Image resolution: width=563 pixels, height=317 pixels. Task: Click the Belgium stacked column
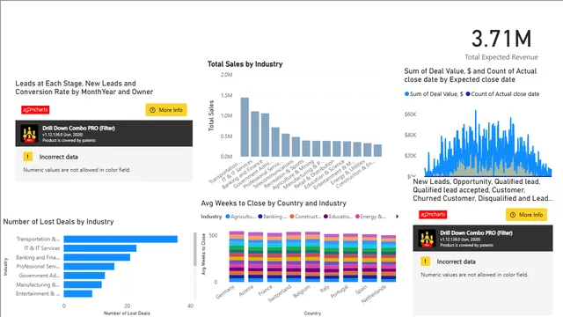coord(312,257)
